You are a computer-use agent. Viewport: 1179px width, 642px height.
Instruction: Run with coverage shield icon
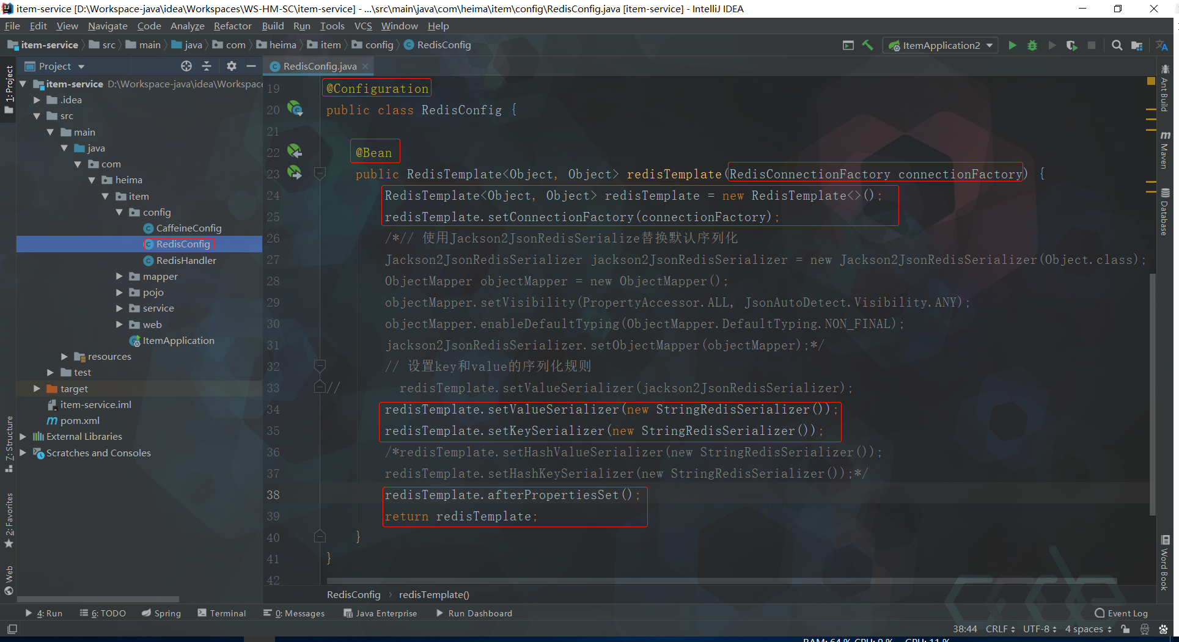tap(1071, 45)
